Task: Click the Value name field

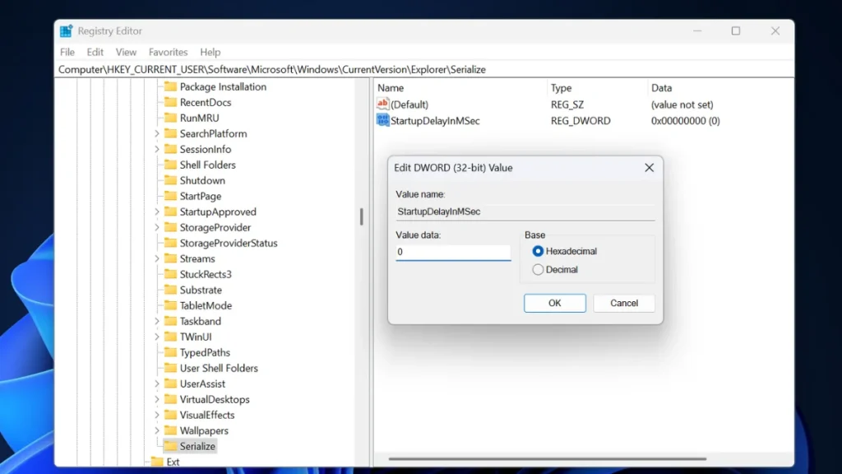Action: pyautogui.click(x=525, y=211)
